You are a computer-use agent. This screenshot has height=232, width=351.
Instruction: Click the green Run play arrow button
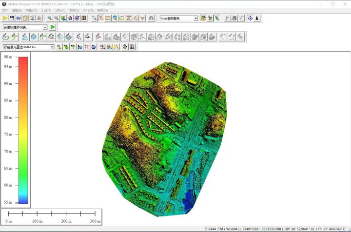coord(53,27)
